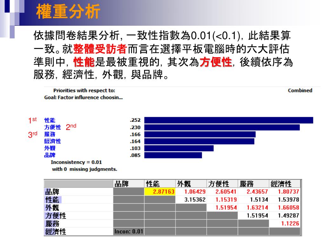The image size is (325, 244).
Task: Select the 外觀 row header in matrix
Action: [79, 207]
